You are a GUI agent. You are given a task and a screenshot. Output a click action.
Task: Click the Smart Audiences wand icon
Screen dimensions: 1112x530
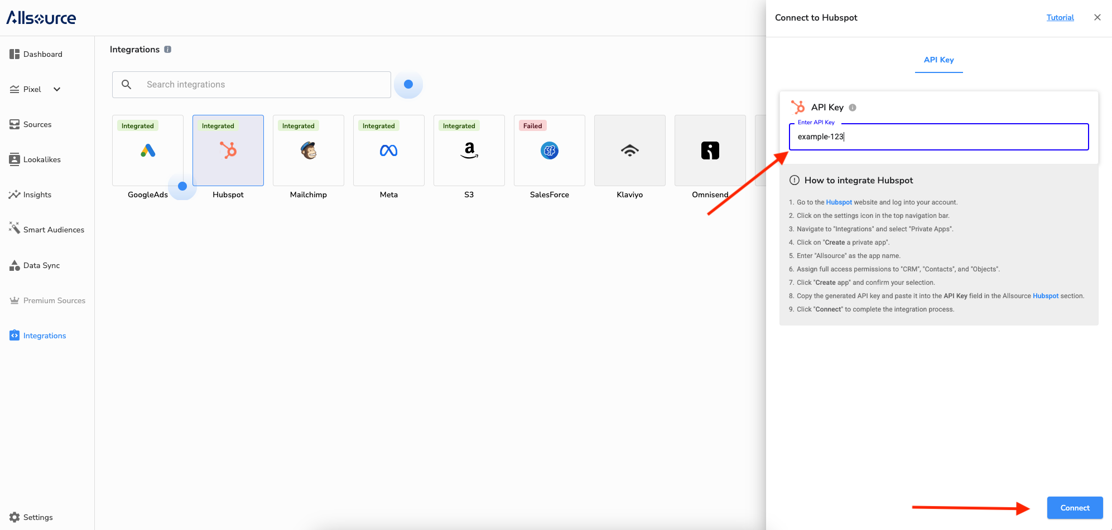15,227
